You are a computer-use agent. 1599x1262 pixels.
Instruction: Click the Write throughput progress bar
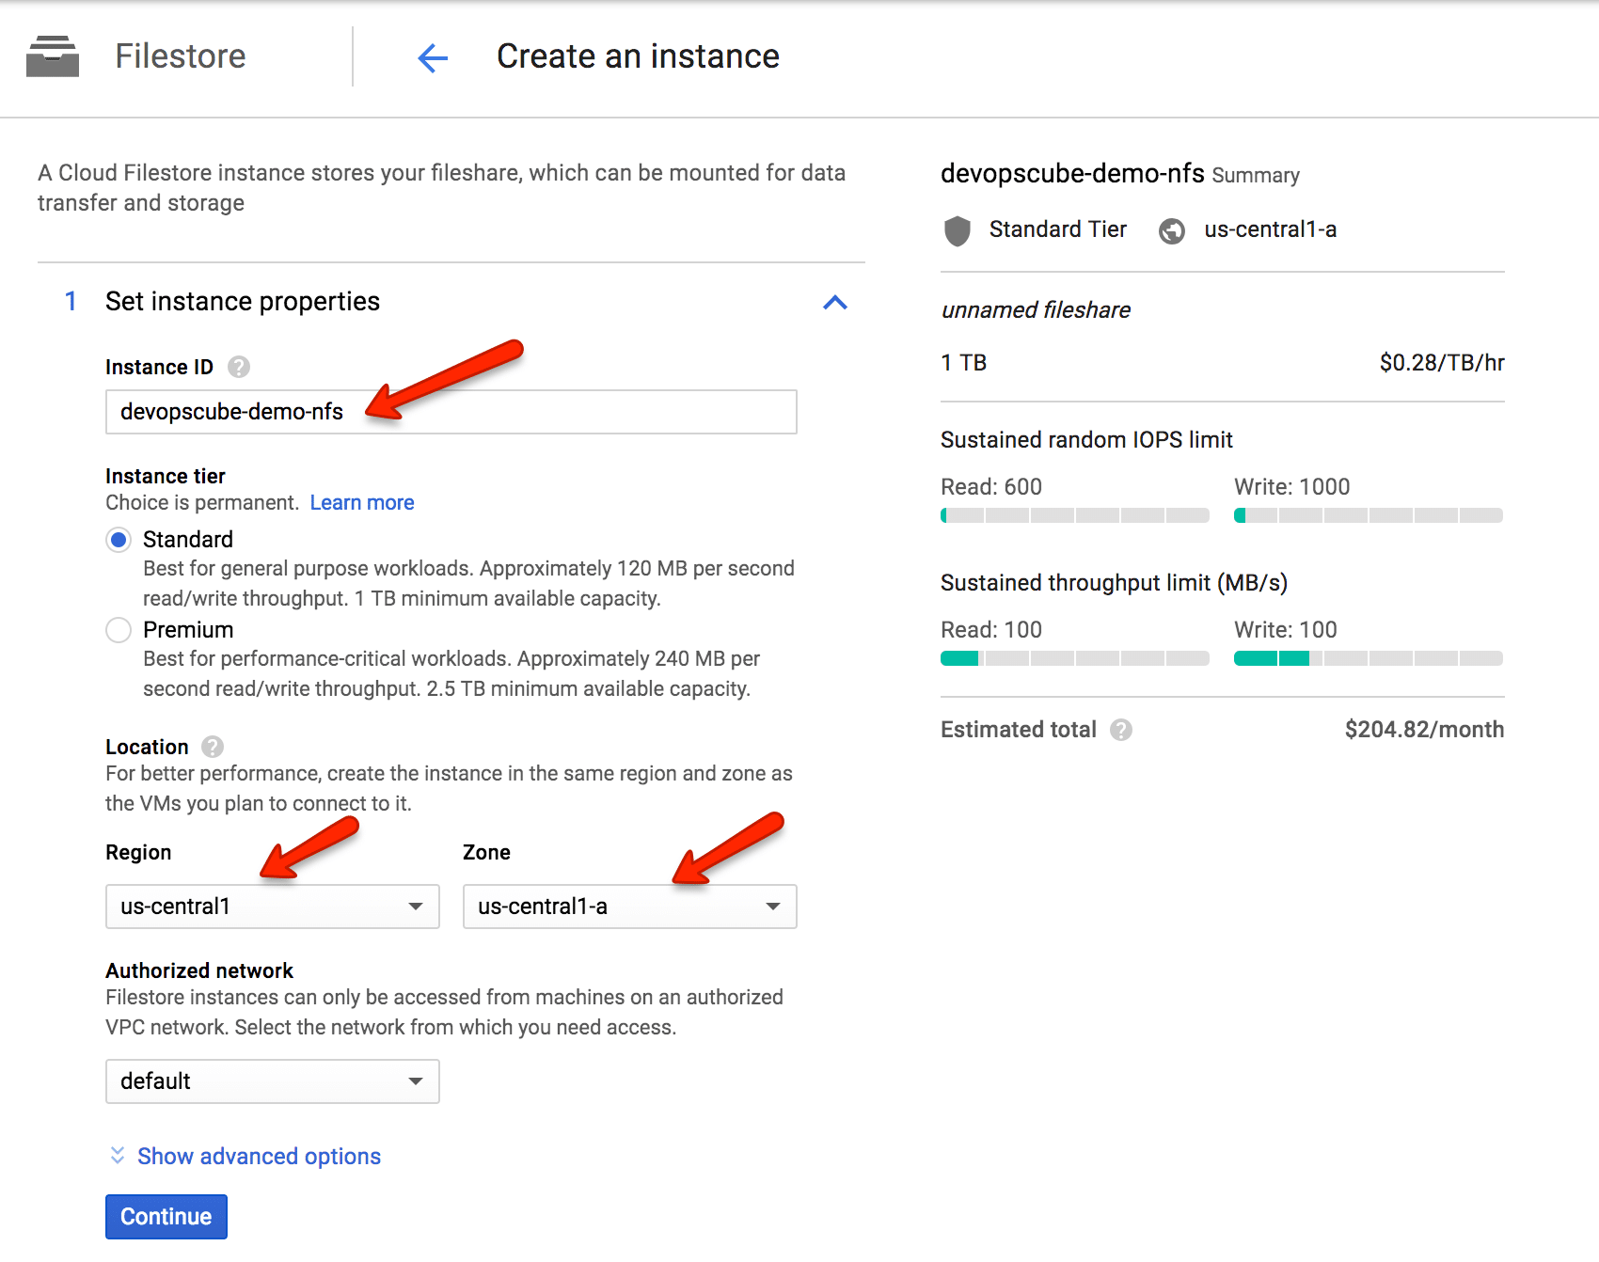[x=1367, y=658]
